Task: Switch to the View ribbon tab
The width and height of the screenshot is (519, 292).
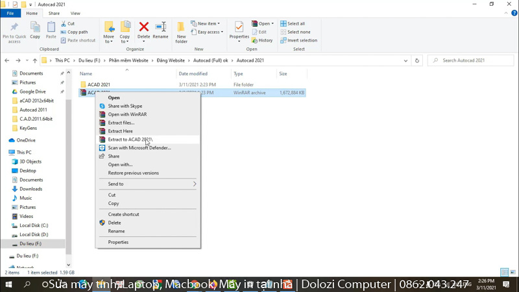Action: tap(75, 13)
